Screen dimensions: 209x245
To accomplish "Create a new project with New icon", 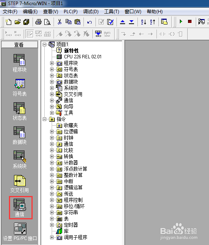I will tap(8, 22).
